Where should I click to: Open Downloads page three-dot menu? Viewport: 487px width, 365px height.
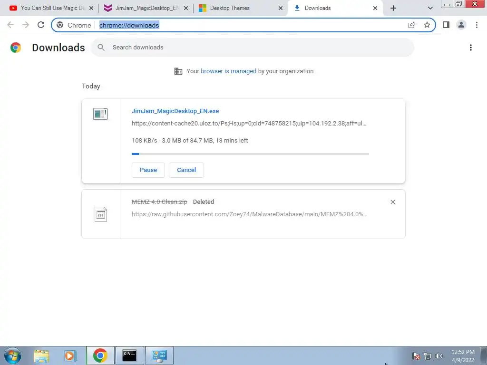click(x=470, y=48)
